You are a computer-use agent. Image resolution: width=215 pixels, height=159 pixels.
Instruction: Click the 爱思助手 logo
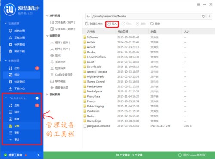(x=21, y=9)
